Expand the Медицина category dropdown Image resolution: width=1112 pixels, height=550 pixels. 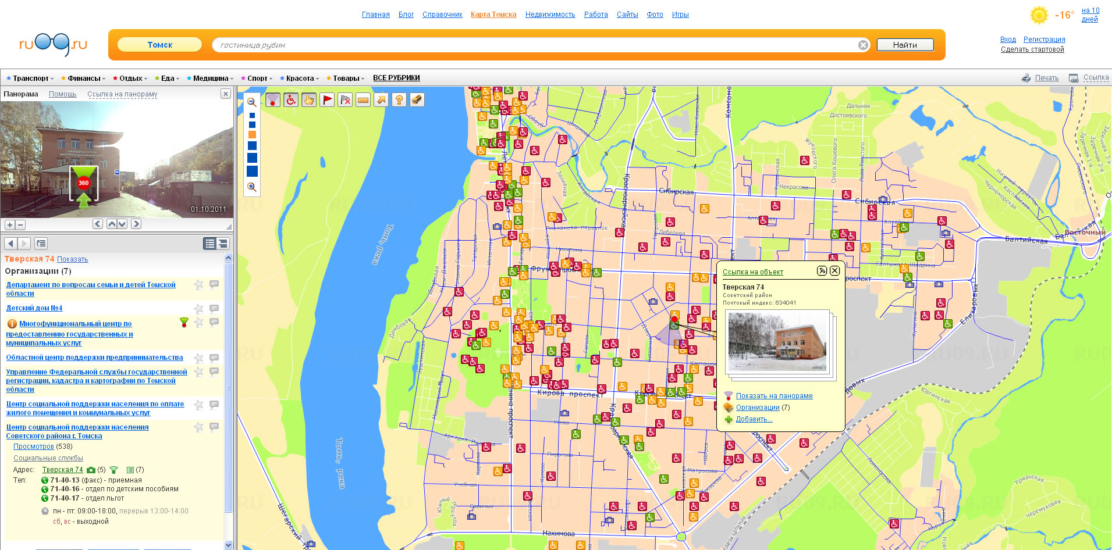210,78
